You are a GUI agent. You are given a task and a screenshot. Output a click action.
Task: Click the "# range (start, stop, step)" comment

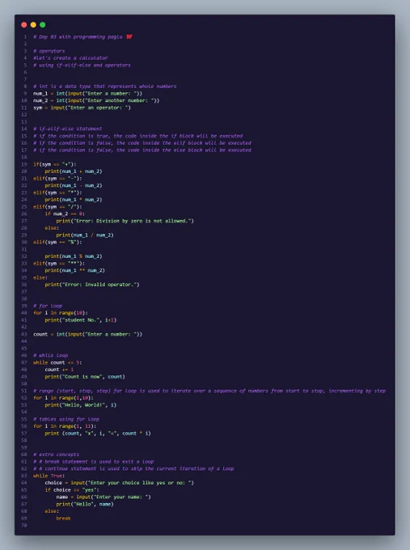click(209, 391)
